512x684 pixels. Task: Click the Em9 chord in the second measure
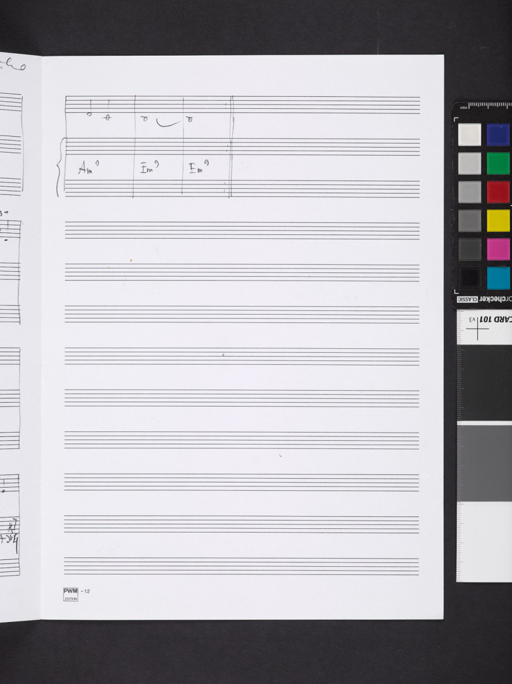click(x=149, y=167)
